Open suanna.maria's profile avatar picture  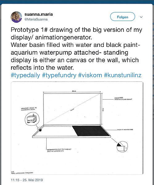pos(16,17)
